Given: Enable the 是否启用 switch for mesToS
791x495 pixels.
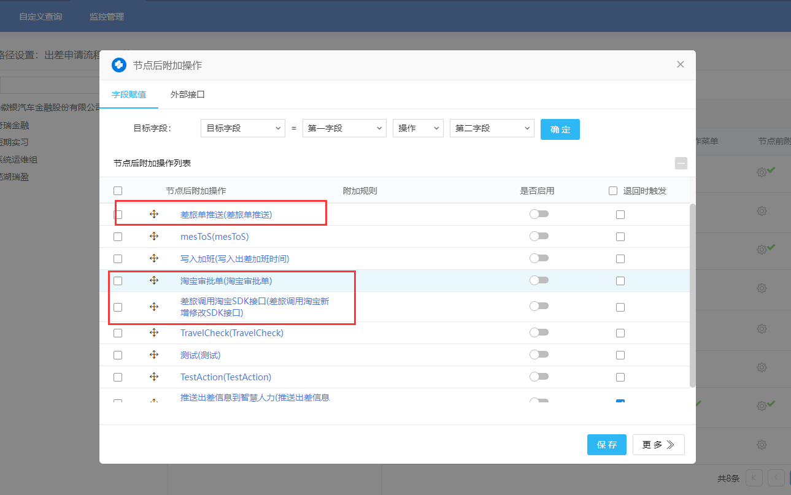Looking at the screenshot, I should coord(539,236).
